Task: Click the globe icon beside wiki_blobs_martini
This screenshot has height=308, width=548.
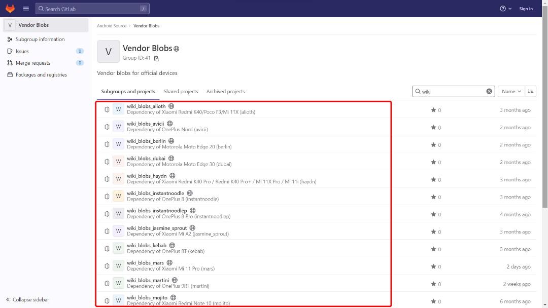Action: coord(175,280)
